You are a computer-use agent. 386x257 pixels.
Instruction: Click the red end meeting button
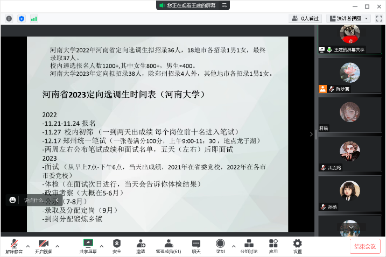click(x=367, y=247)
